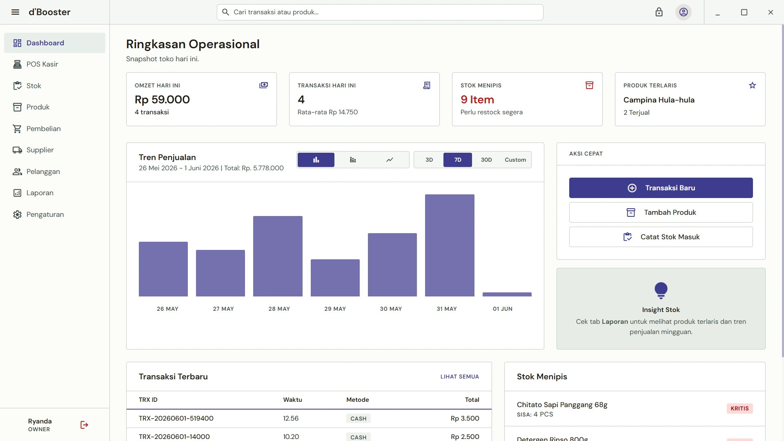Select the bar chart view
Image resolution: width=784 pixels, height=441 pixels.
316,160
